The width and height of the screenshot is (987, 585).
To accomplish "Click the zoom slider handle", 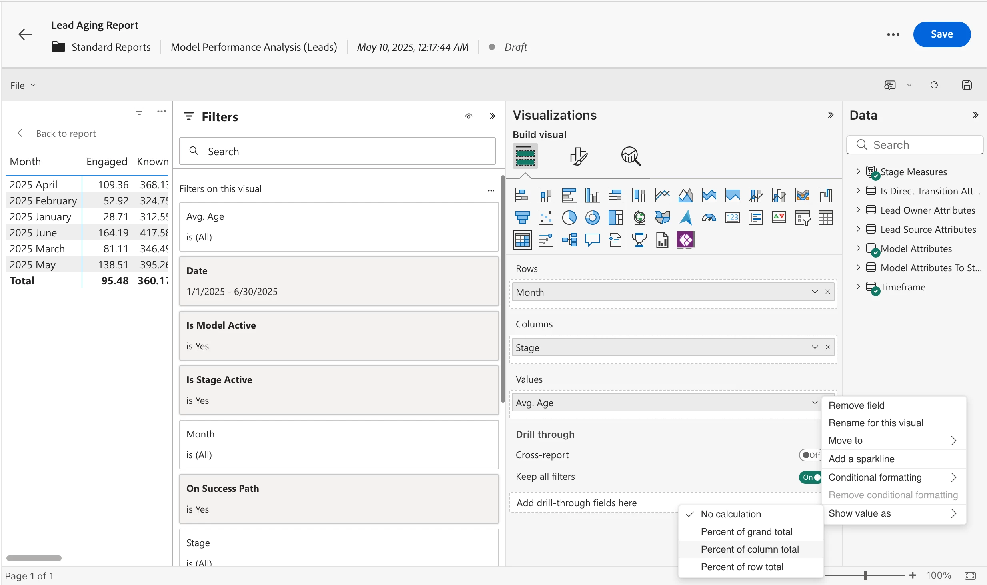I will click(x=865, y=575).
